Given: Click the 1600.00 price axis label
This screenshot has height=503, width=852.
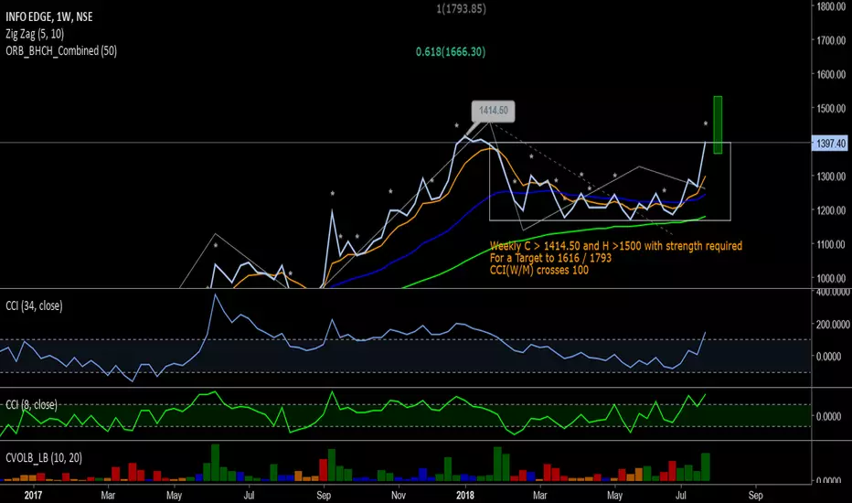Looking at the screenshot, I should [x=831, y=74].
